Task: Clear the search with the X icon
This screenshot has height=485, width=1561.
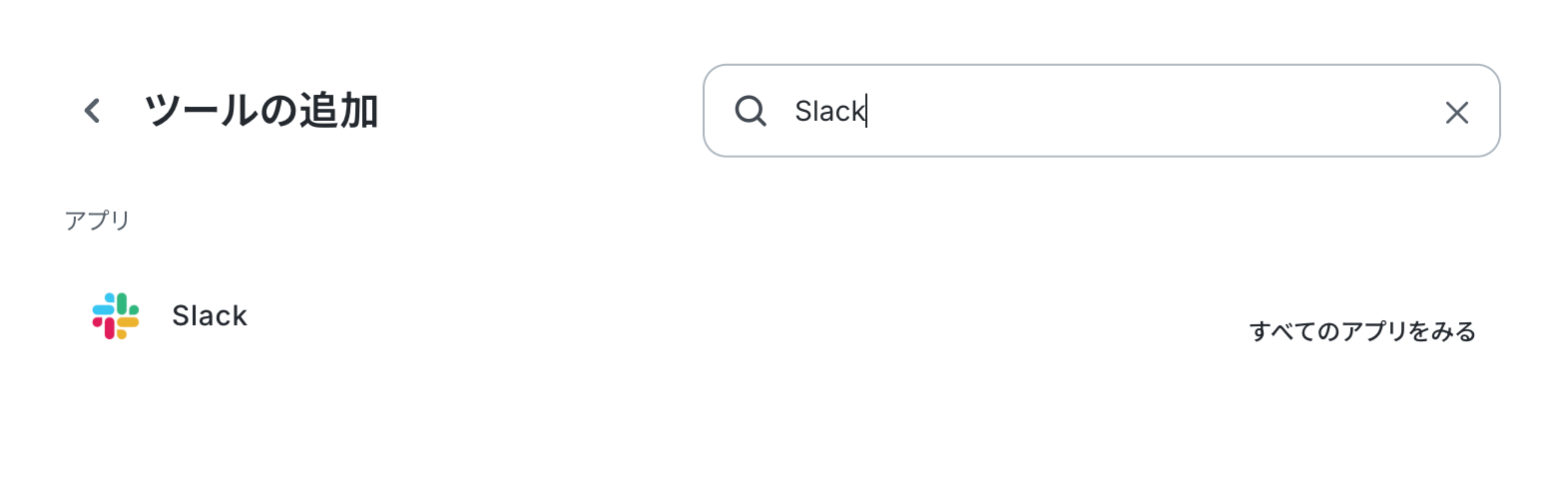Action: coord(1457,113)
